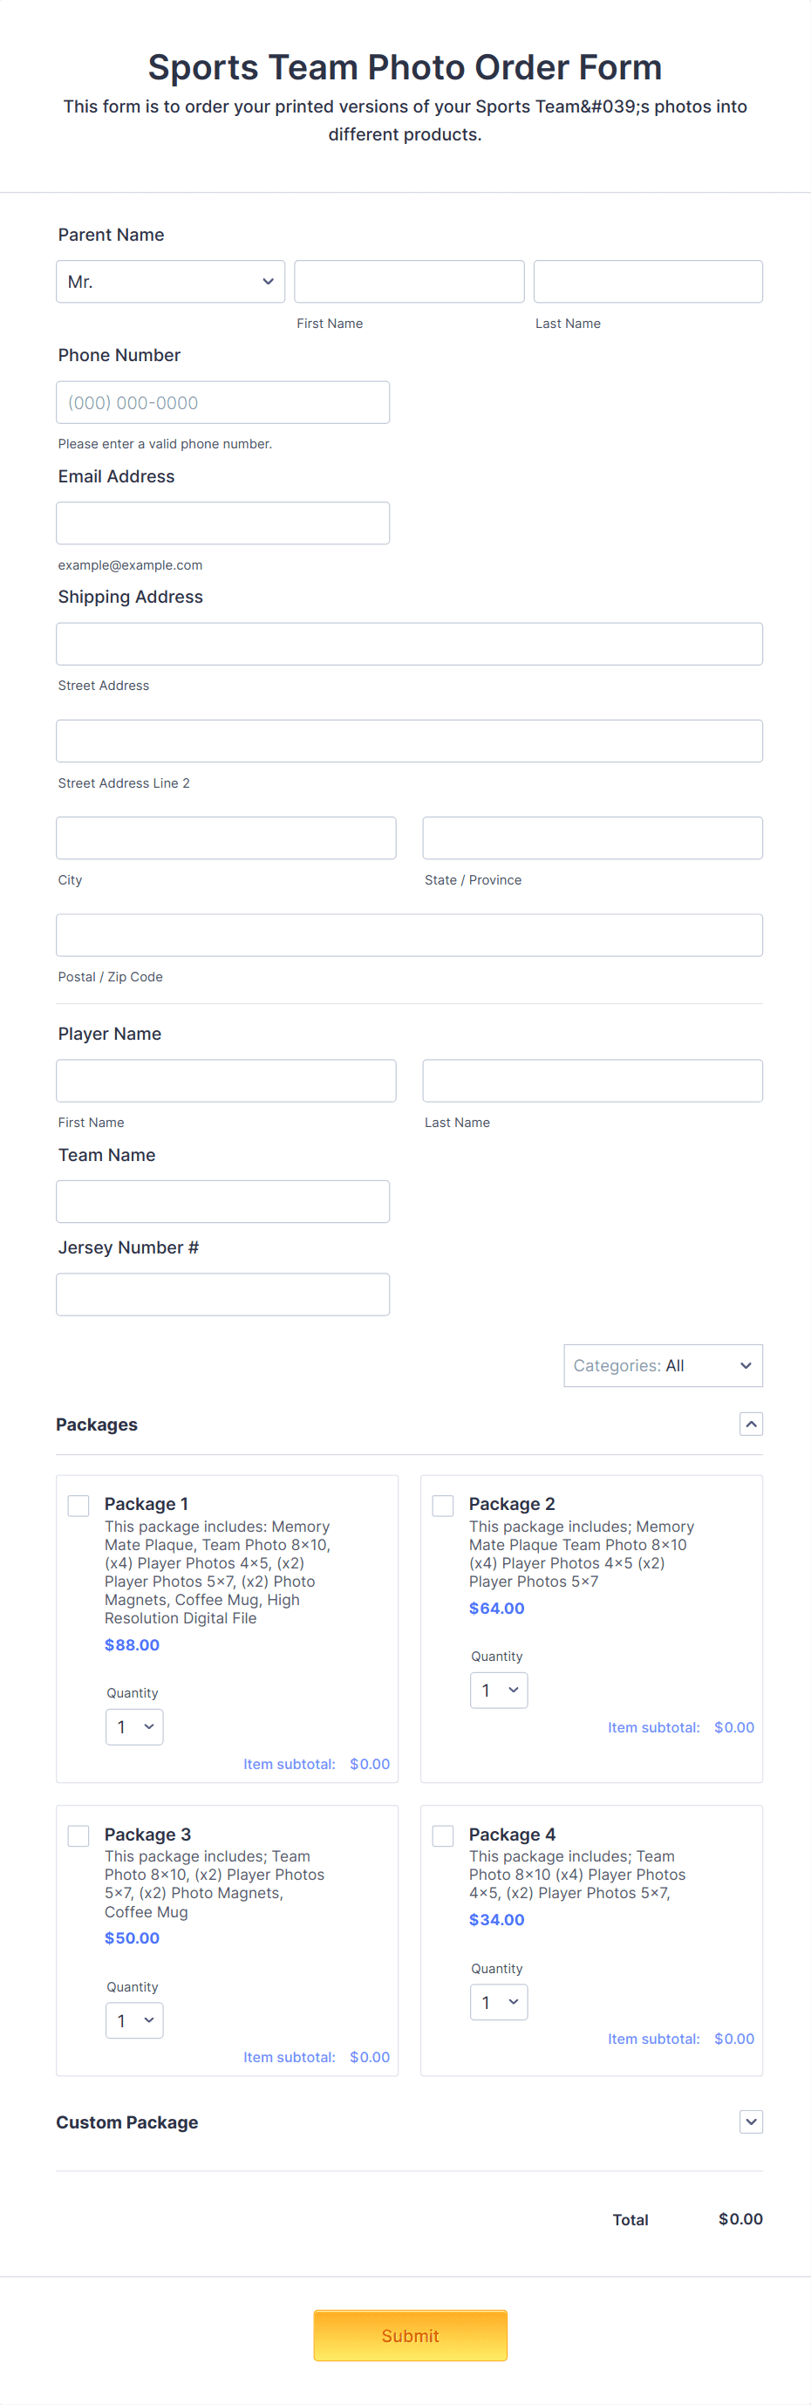Click the Email Address input field
Viewport: 811px width, 2405px height.
[222, 522]
